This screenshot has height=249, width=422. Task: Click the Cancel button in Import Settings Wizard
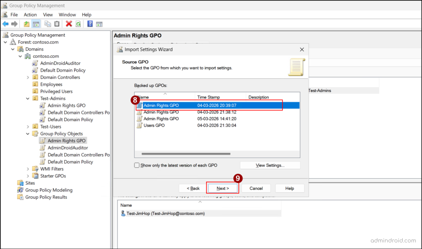(256, 188)
